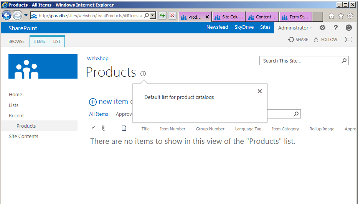Select the LIST ribbon tab
The width and height of the screenshot is (358, 204).
tap(57, 41)
